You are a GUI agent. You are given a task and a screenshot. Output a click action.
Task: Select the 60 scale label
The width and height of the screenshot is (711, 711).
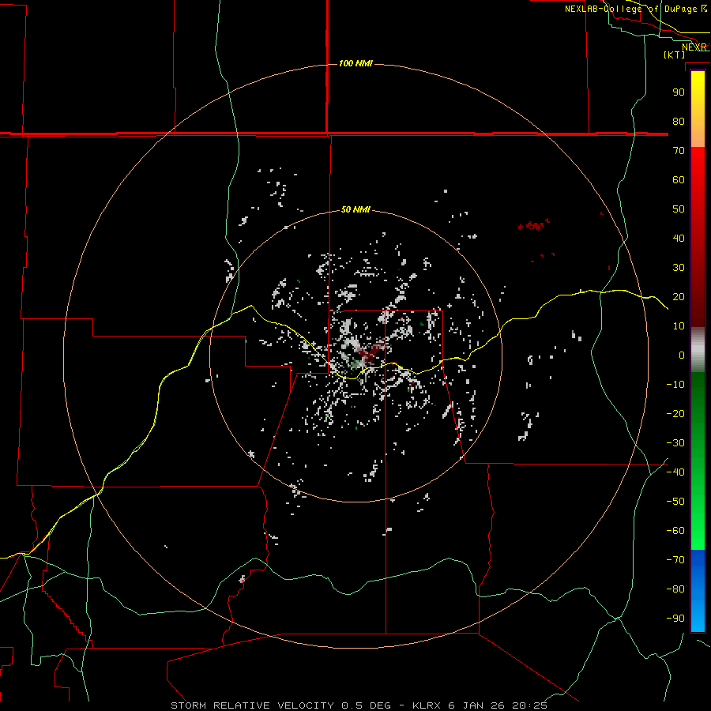[x=679, y=180]
